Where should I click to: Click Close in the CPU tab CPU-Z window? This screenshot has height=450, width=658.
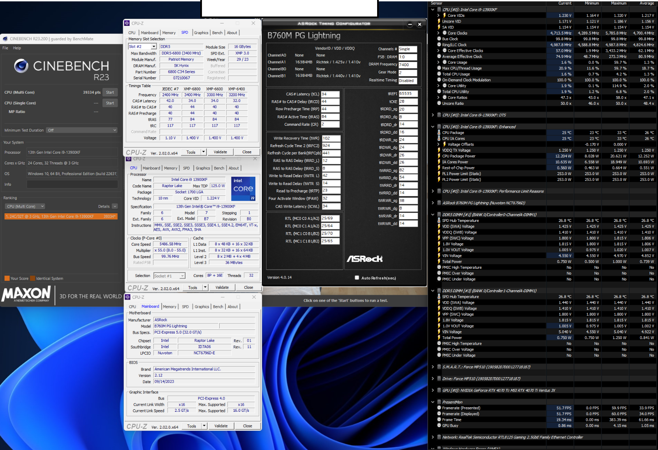tap(248, 288)
